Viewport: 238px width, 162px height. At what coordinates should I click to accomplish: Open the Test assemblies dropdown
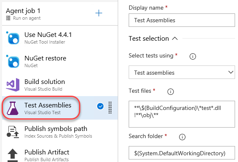182,72
